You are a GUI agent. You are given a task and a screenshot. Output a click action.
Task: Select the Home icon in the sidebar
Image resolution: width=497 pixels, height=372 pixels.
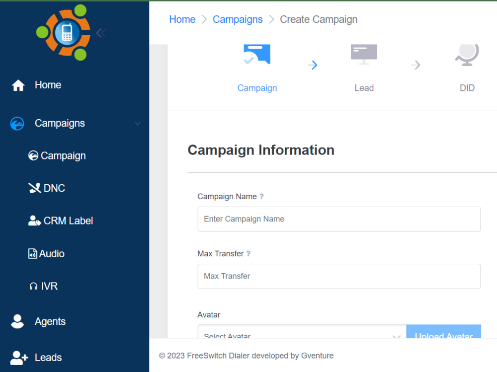tap(18, 85)
